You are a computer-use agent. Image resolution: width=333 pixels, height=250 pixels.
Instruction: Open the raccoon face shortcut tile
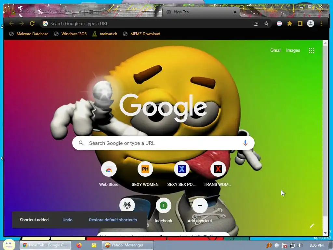(127, 205)
